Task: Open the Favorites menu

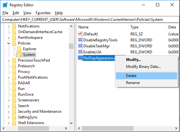Action: pyautogui.click(x=43, y=13)
